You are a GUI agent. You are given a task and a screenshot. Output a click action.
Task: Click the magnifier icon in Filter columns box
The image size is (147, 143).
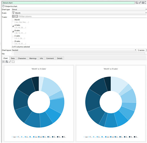tap(20, 16)
